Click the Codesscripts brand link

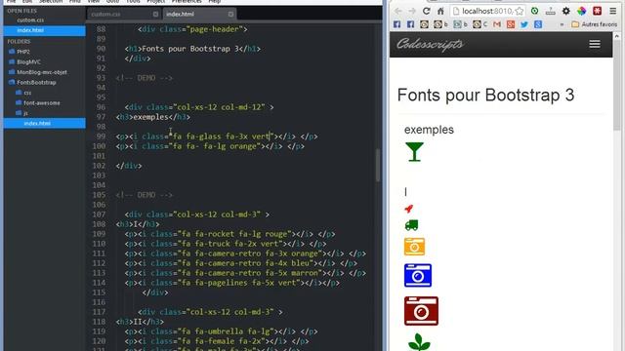pos(430,44)
